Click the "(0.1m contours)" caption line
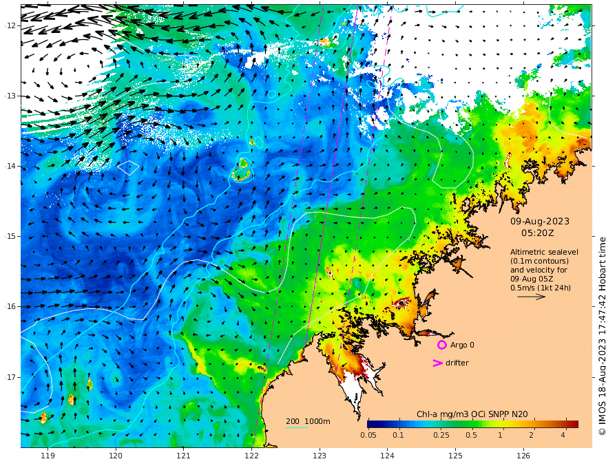Viewport: 606px width, 468px height. pos(539,261)
